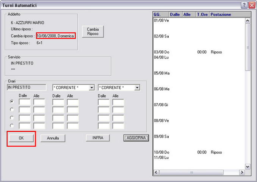This screenshot has width=257, height=182.
Task: Click first-row Alle field under IN PRESTITO
Action: [39, 102]
